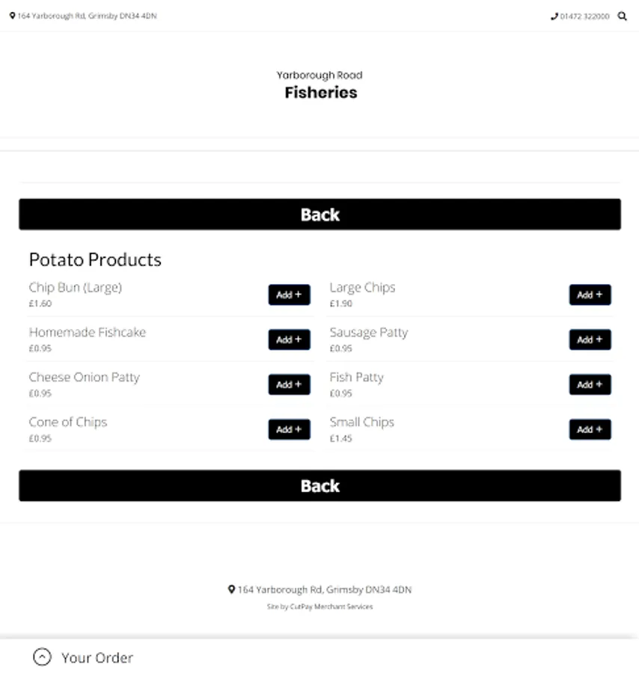Expand the Your Order chevron icon

(x=43, y=657)
